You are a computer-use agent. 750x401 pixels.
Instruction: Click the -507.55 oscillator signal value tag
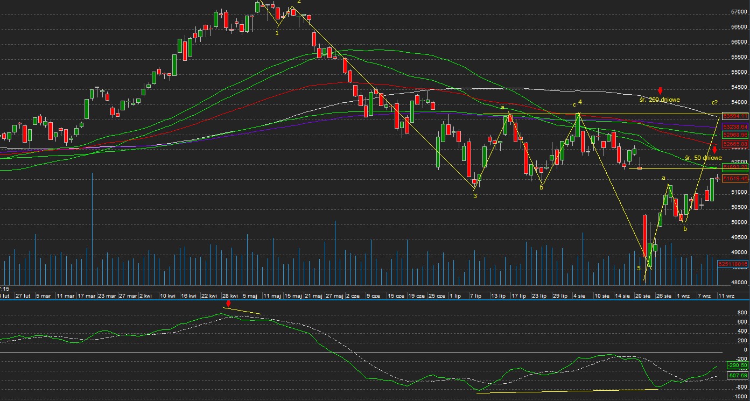click(737, 375)
